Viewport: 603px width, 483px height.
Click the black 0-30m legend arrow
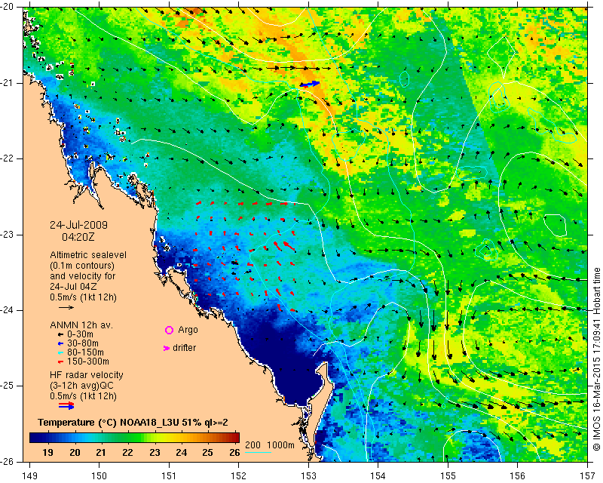(60, 335)
